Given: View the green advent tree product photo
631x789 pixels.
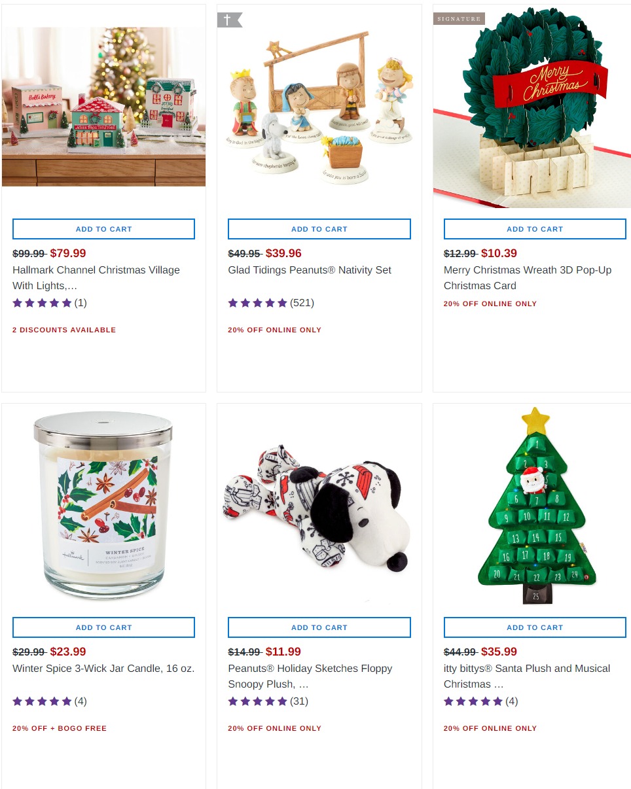Looking at the screenshot, I should pyautogui.click(x=536, y=506).
